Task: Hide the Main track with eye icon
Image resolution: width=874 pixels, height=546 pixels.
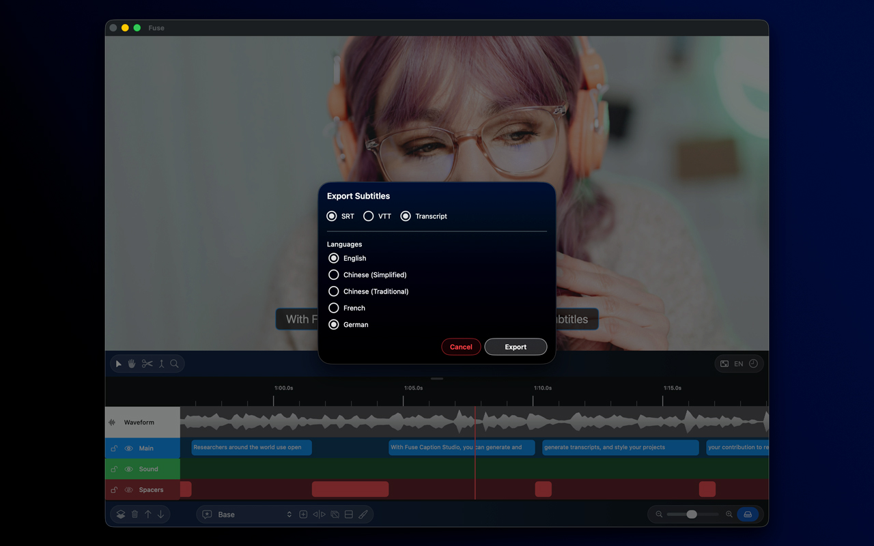Action: coord(128,448)
